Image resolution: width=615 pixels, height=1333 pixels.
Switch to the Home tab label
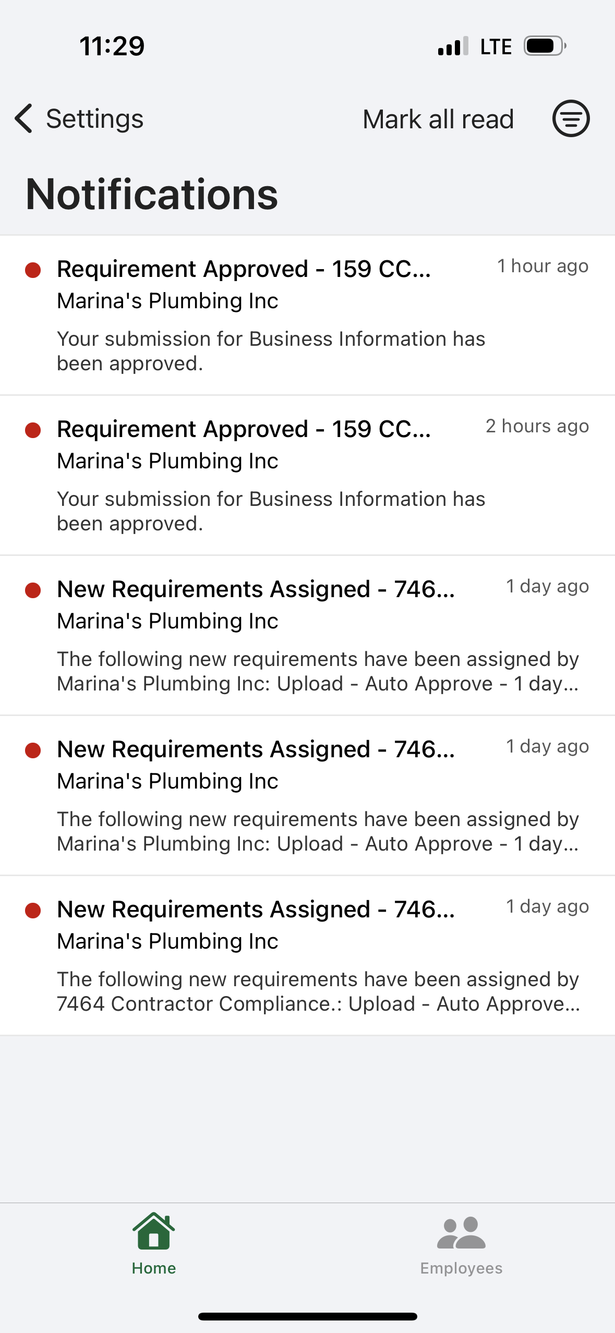[x=153, y=1268]
